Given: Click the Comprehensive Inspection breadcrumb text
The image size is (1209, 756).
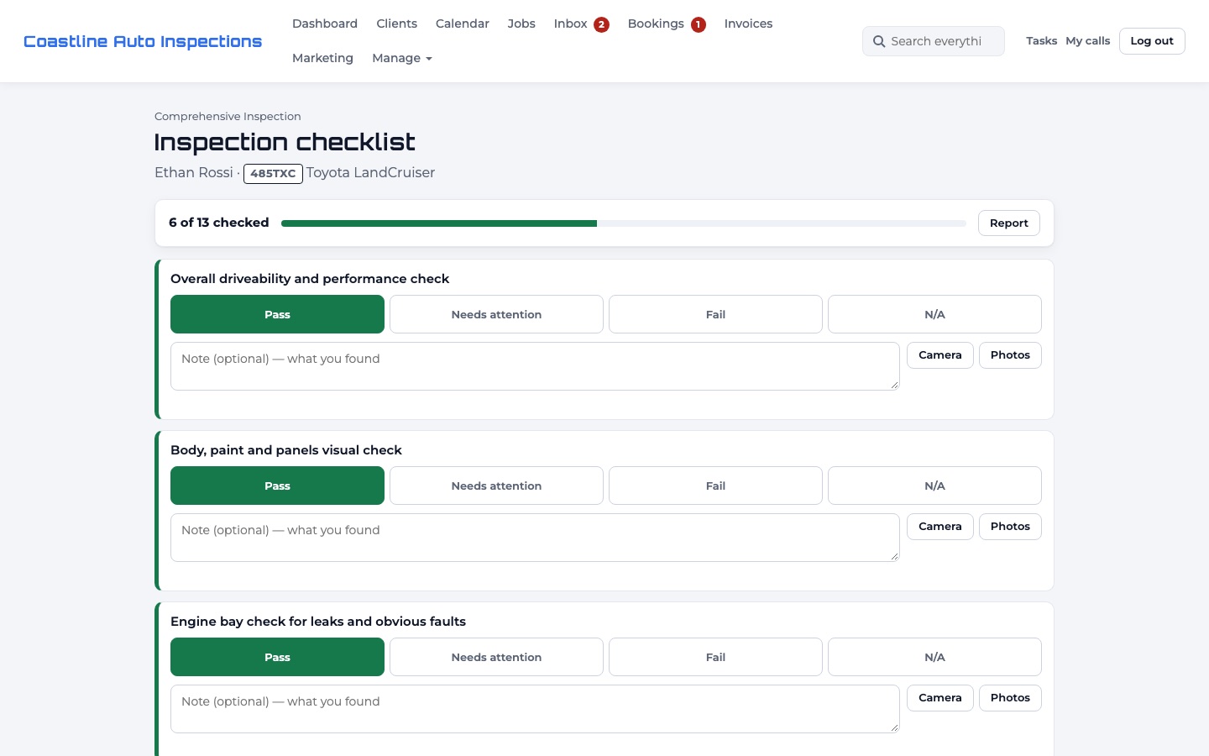Looking at the screenshot, I should (228, 117).
